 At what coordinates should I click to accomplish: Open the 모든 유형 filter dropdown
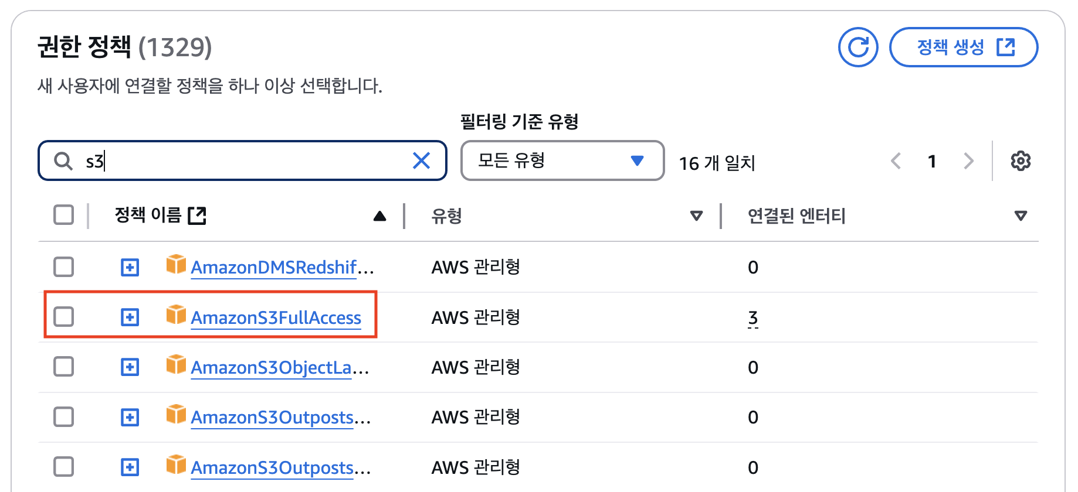point(562,160)
